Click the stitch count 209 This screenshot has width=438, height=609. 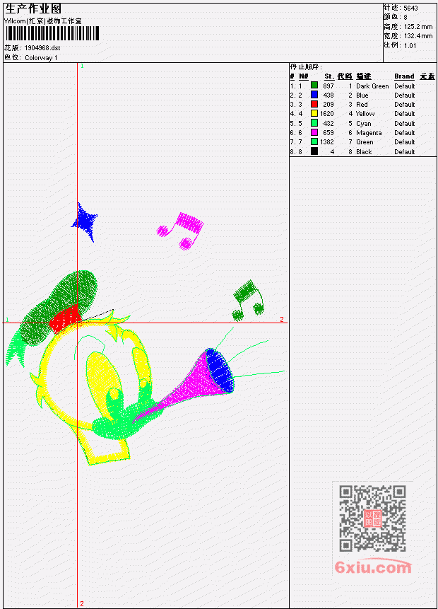point(328,105)
